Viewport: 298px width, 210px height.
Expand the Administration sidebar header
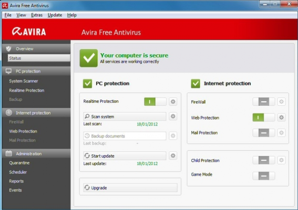tap(36, 154)
